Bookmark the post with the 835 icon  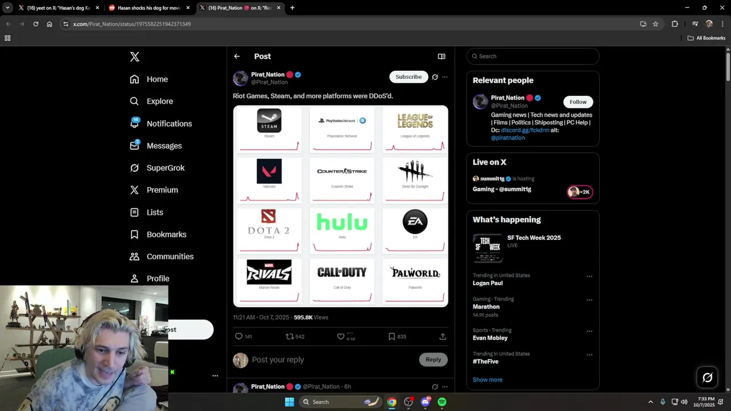[x=397, y=337]
